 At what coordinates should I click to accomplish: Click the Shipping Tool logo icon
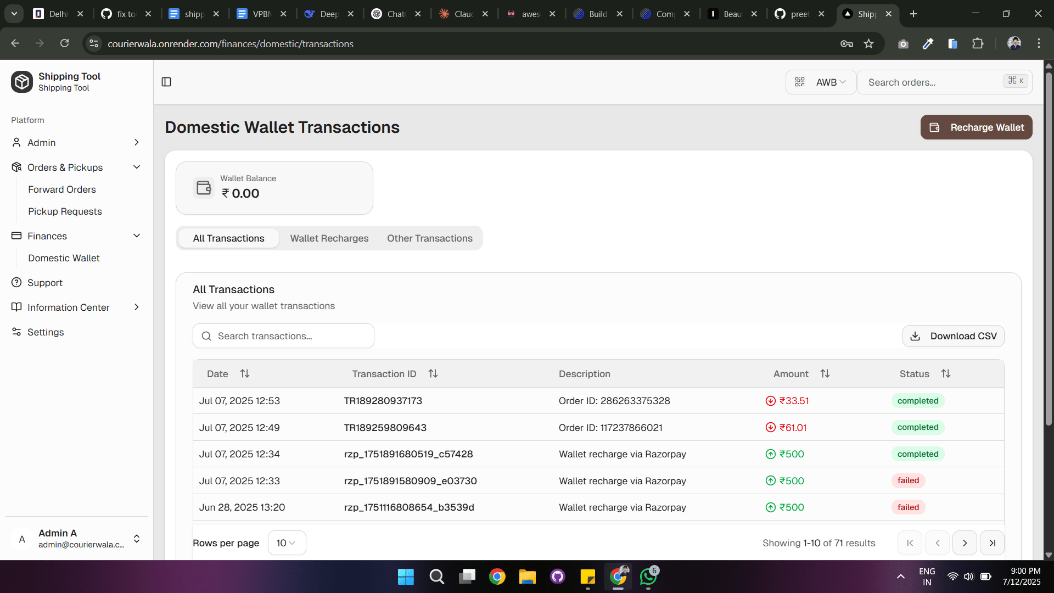[x=22, y=82]
